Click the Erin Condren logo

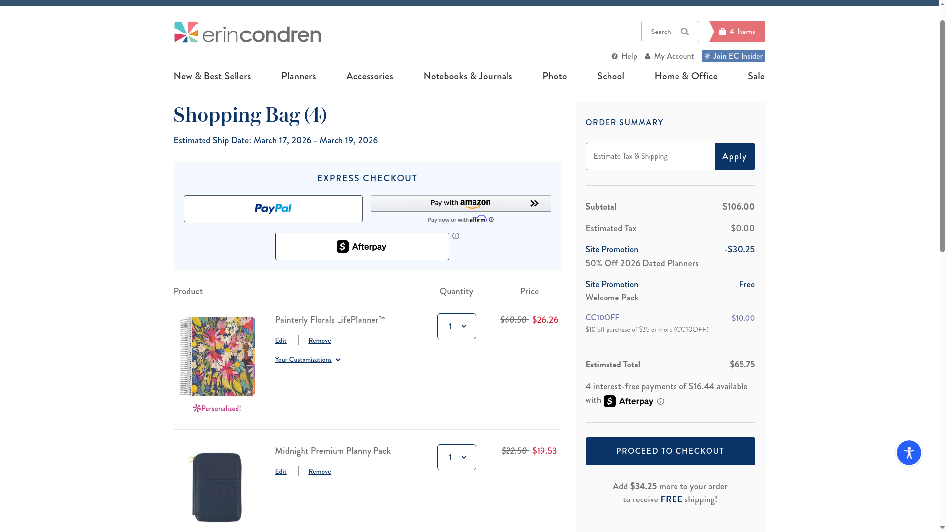click(x=247, y=33)
